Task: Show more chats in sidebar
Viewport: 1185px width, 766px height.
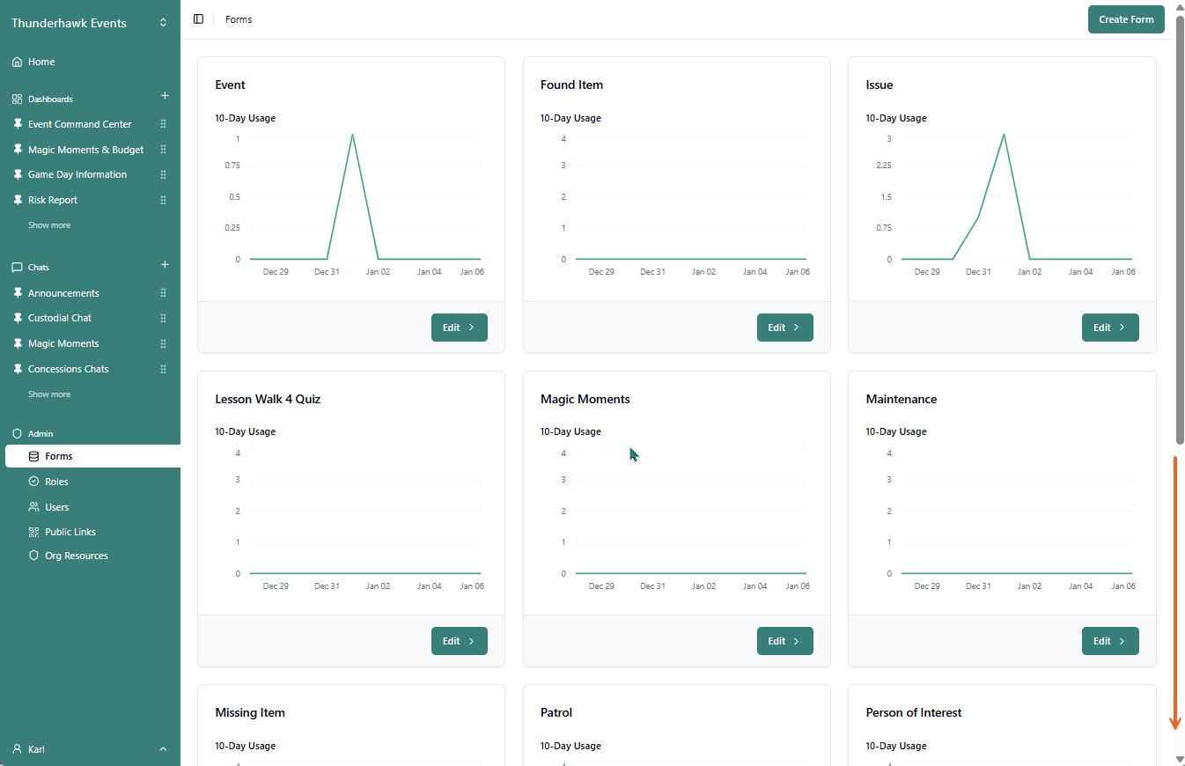Action: click(x=49, y=394)
